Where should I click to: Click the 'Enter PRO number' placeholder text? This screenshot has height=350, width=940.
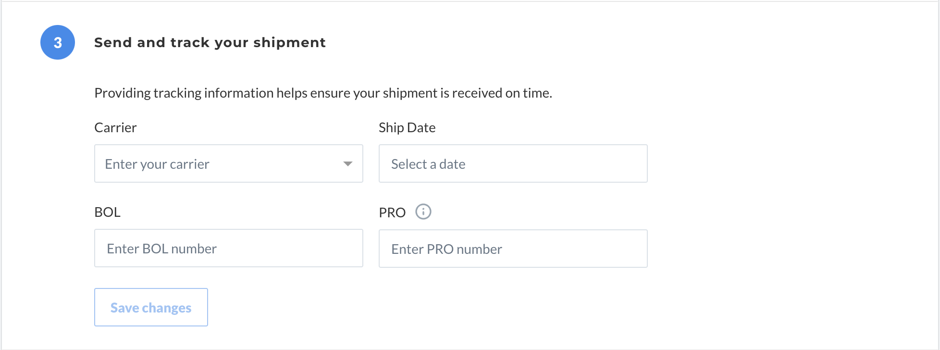pyautogui.click(x=446, y=249)
